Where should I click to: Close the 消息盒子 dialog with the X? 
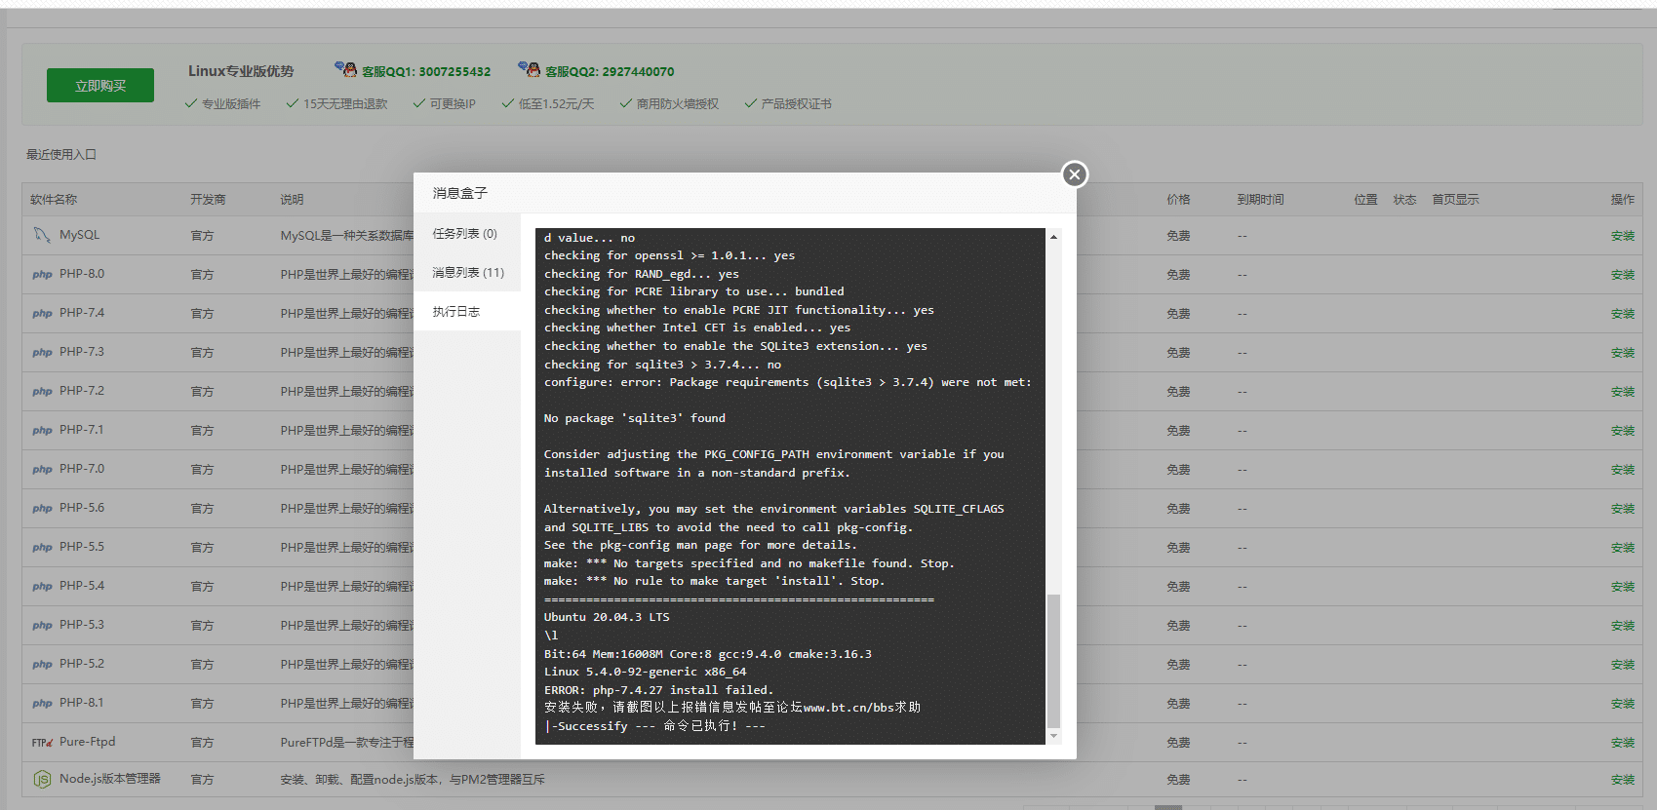coord(1075,174)
